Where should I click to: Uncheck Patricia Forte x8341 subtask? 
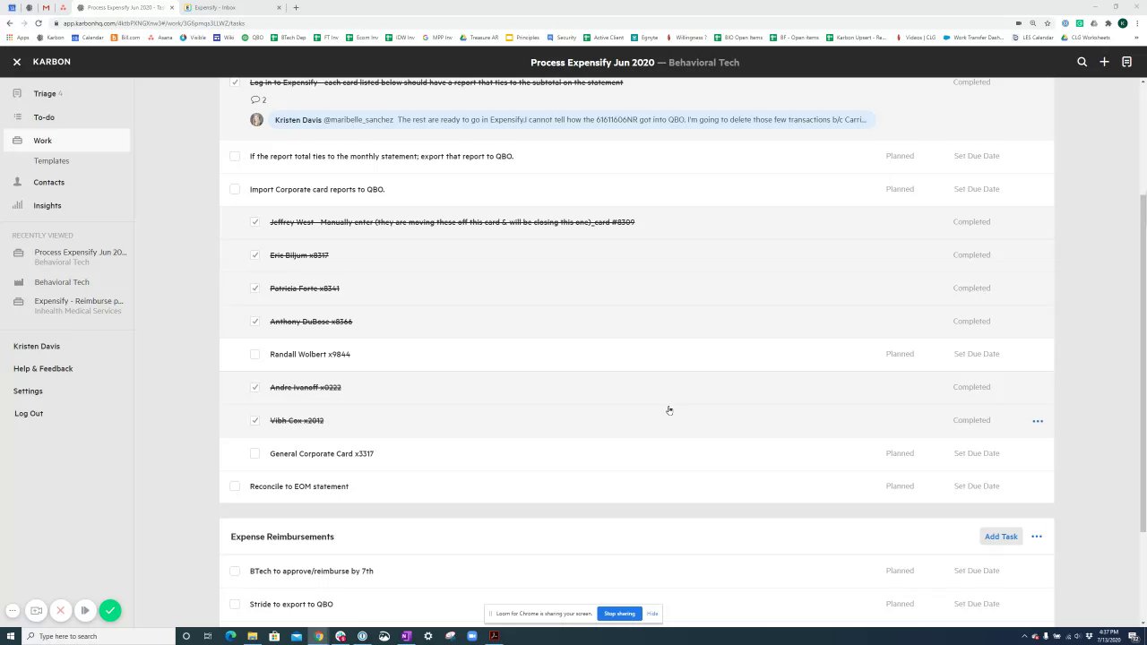click(x=255, y=288)
